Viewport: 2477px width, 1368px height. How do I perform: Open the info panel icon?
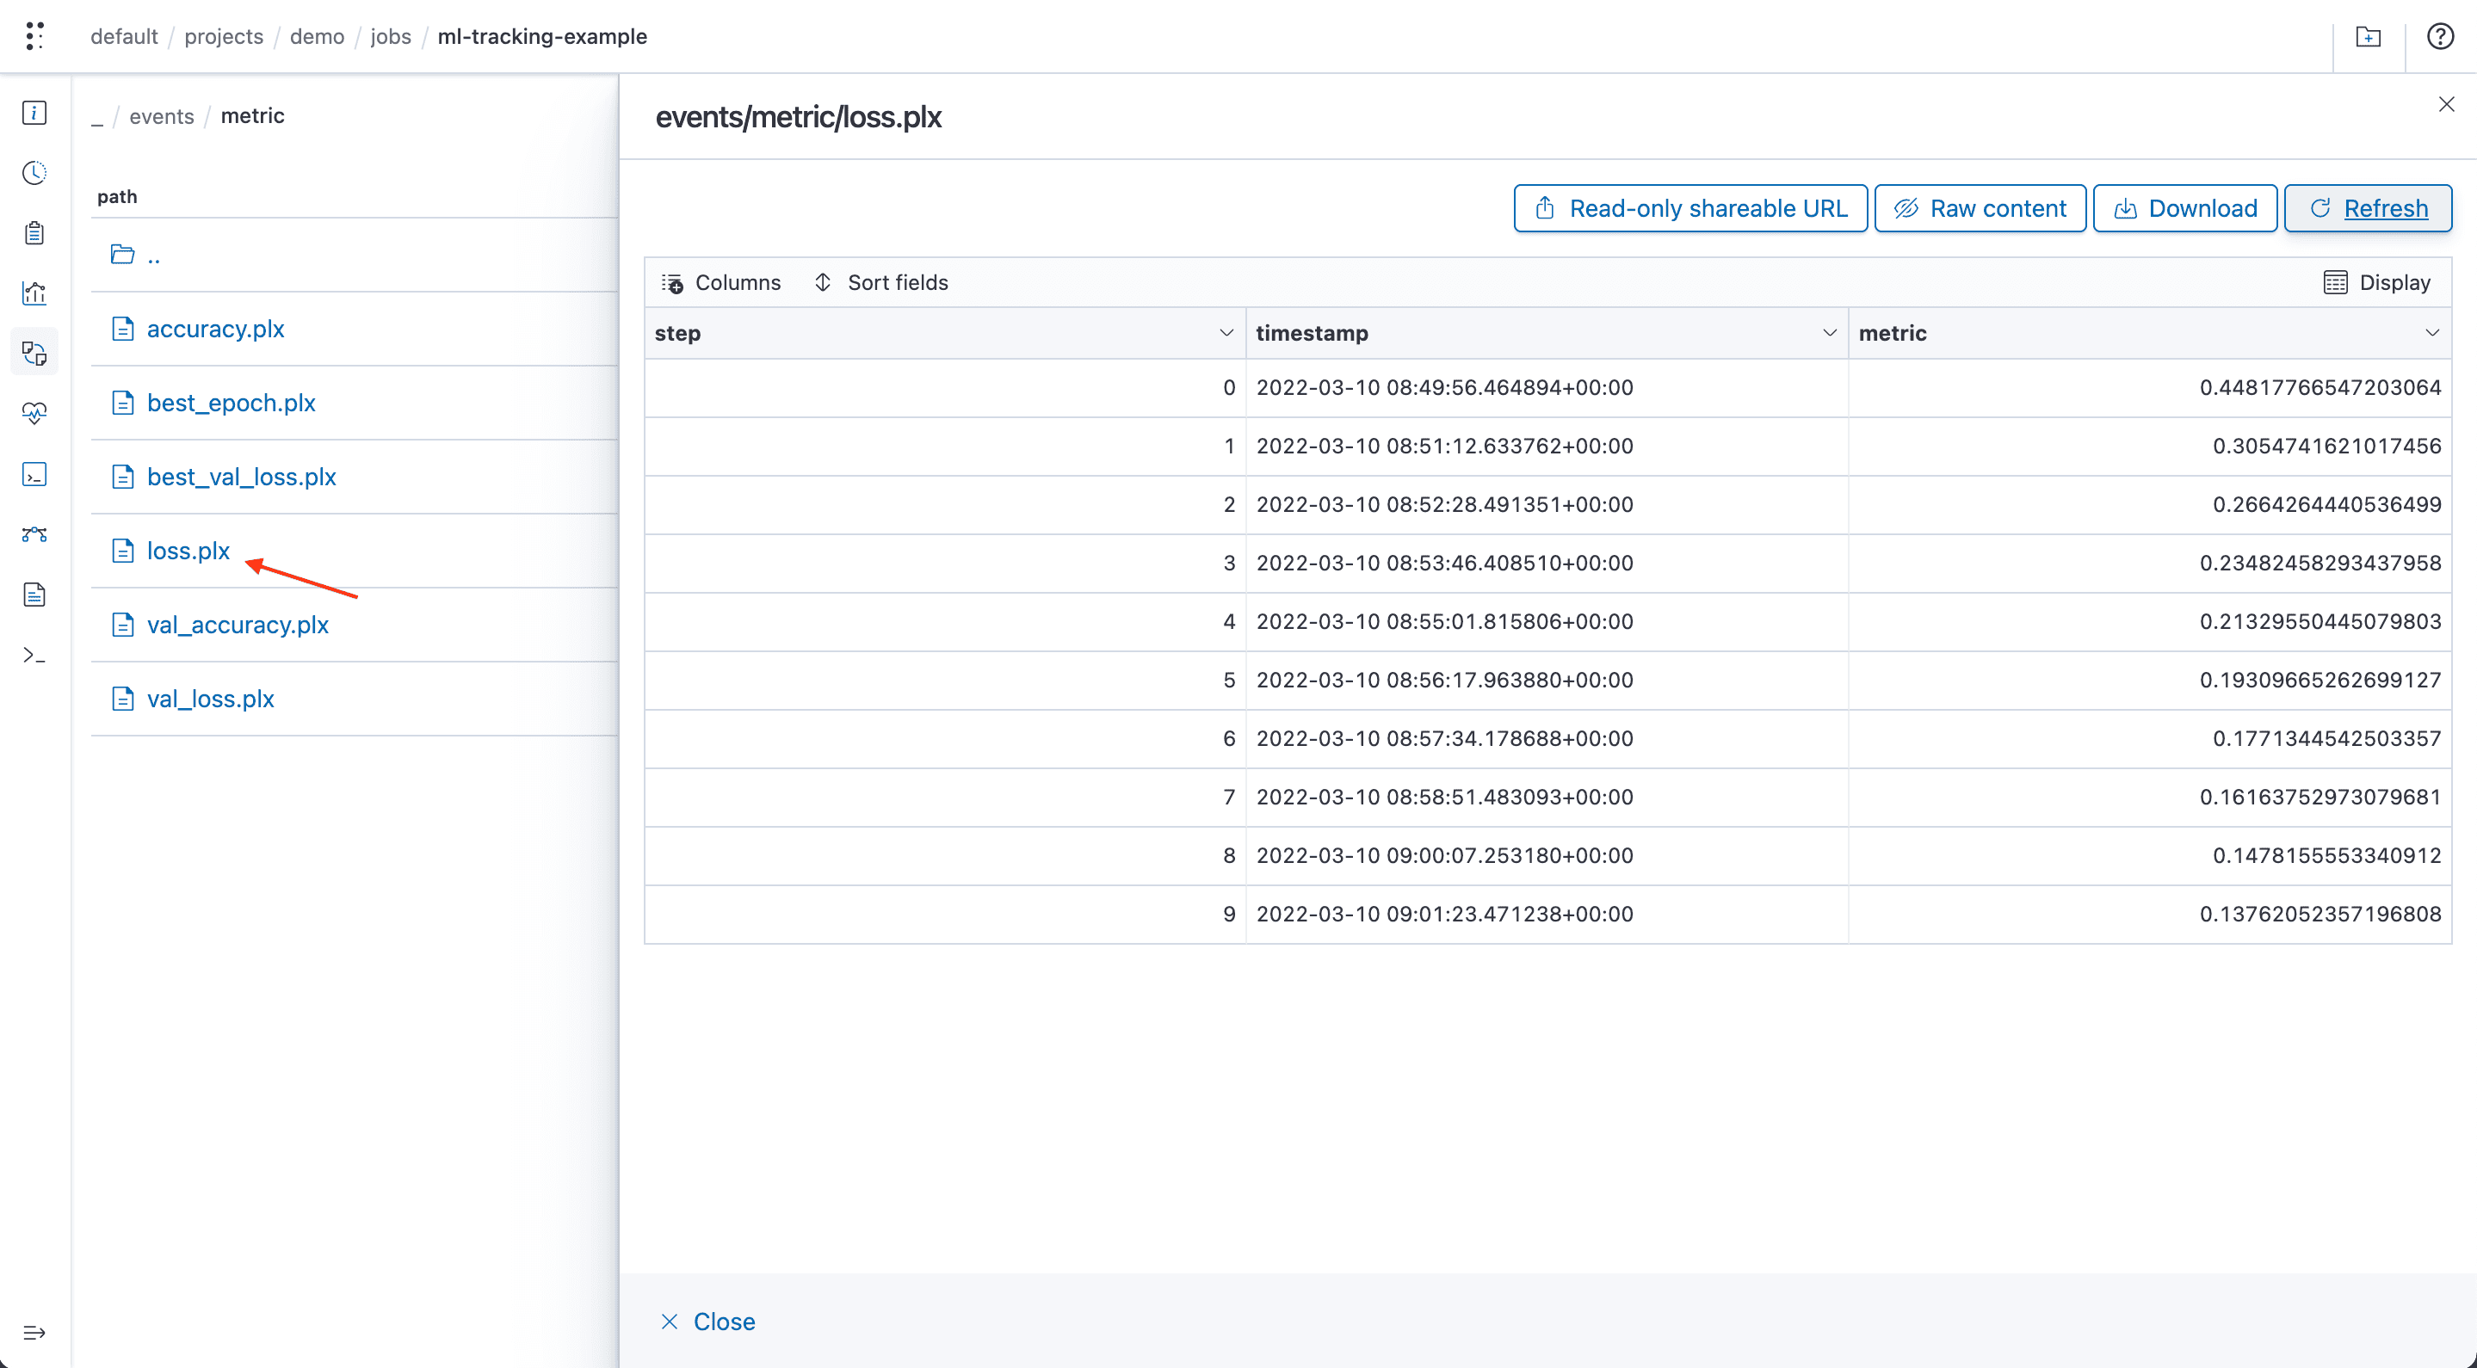(x=34, y=113)
